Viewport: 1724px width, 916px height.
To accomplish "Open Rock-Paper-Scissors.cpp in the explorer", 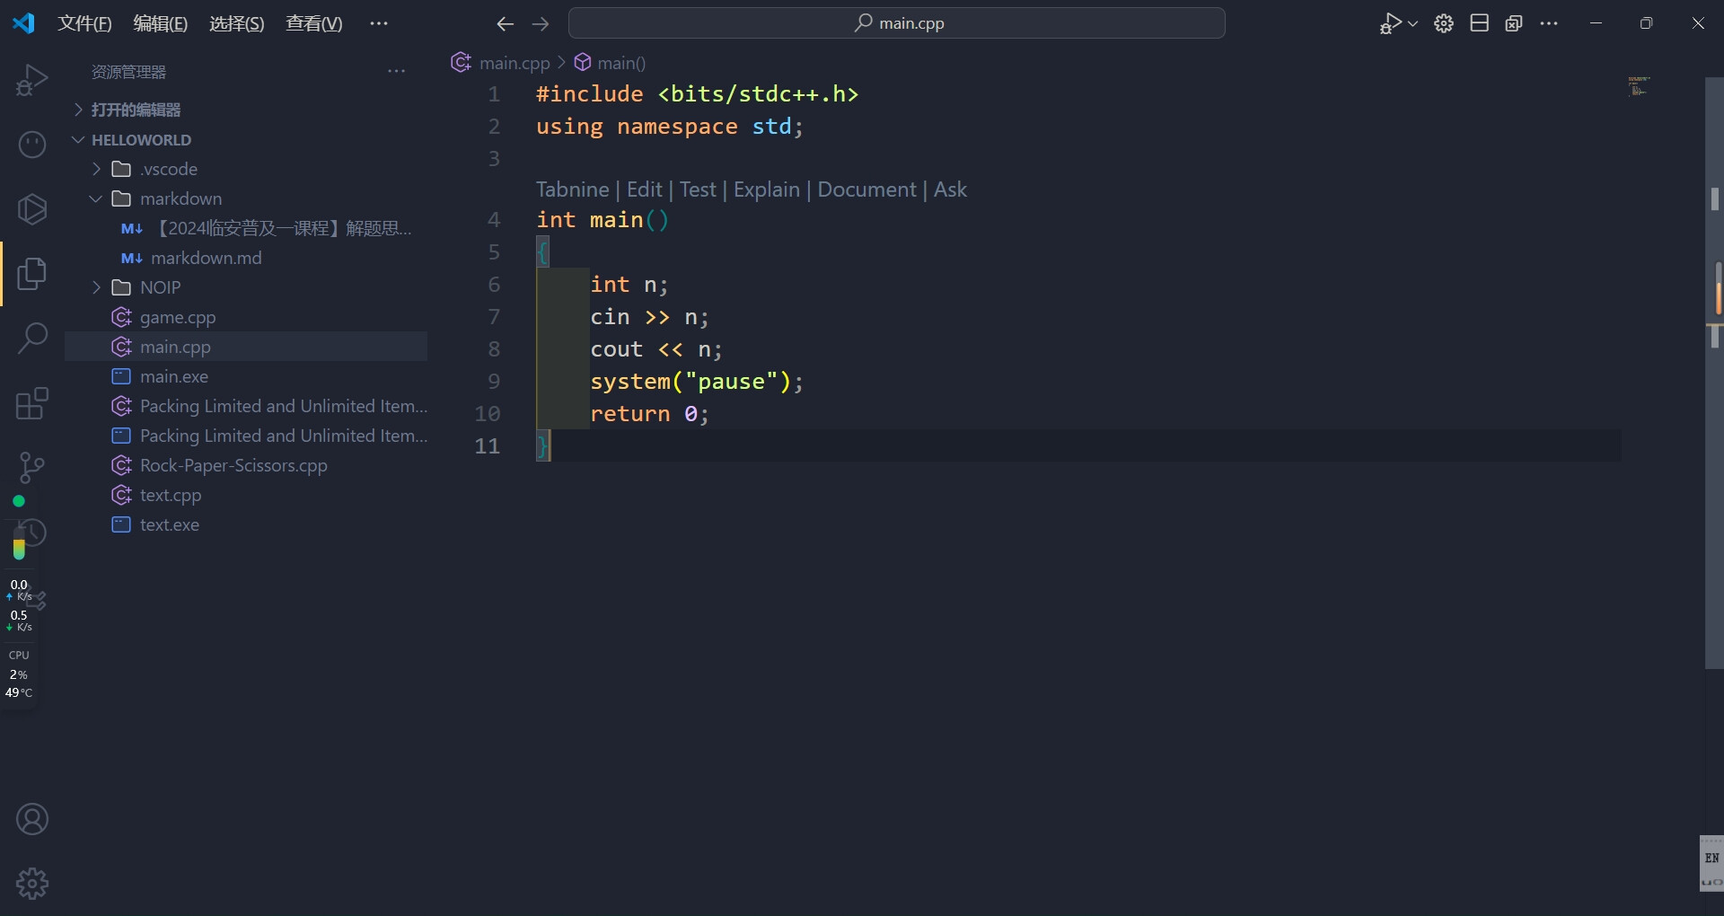I will 233,465.
